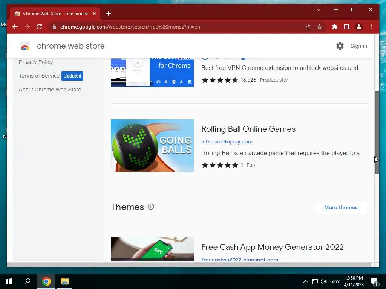This screenshot has width=386, height=289.
Task: Click the horizontal scrollbar at window bottom
Action: [189, 265]
